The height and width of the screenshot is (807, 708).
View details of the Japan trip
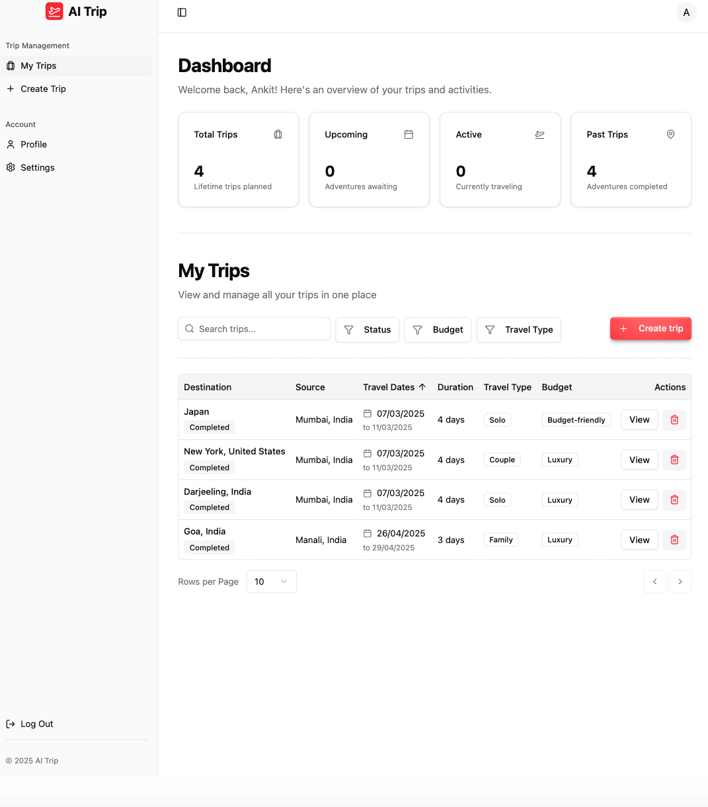[639, 419]
